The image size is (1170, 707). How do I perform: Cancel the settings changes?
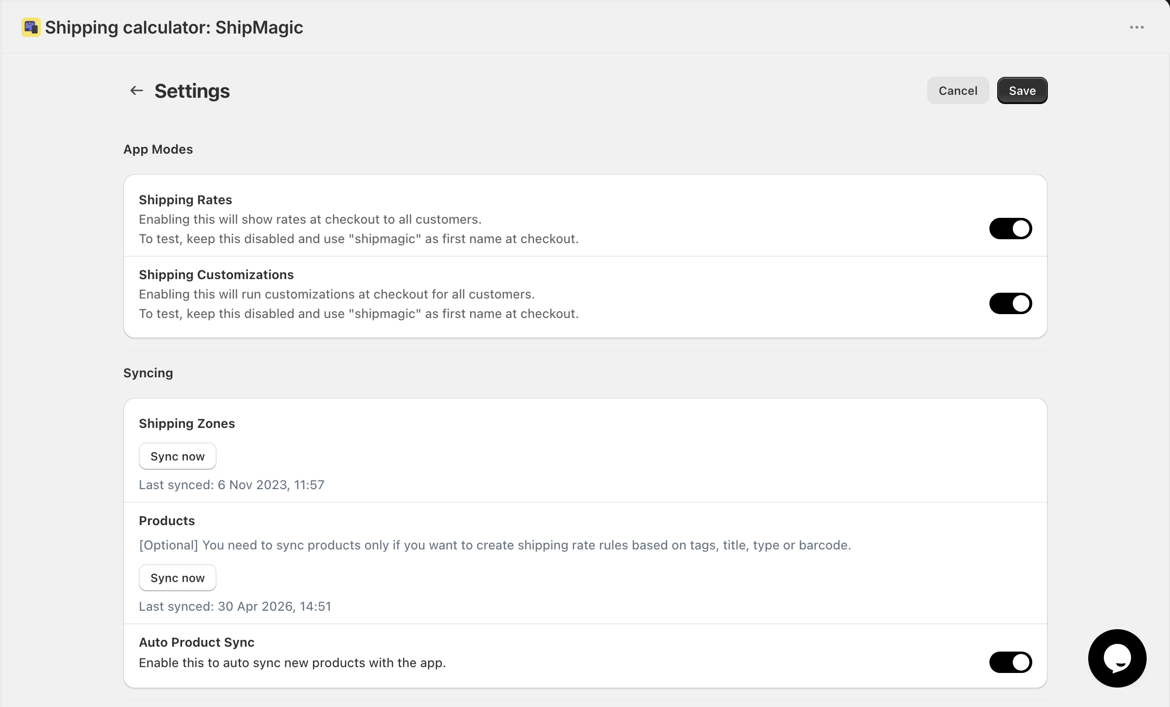click(x=958, y=90)
